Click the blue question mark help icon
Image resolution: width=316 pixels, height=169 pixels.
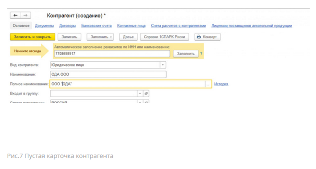[x=201, y=54]
